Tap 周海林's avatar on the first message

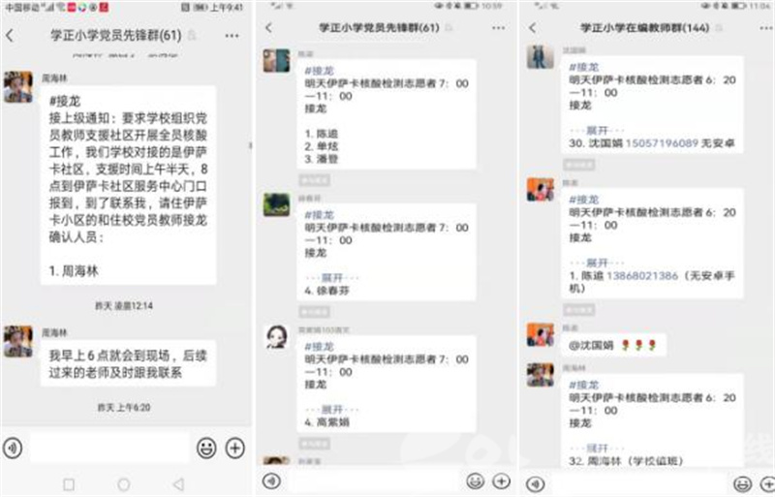18,87
